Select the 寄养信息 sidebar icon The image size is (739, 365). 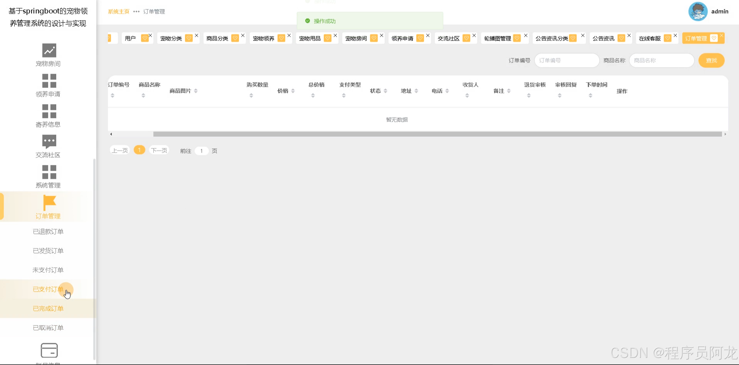tap(49, 111)
